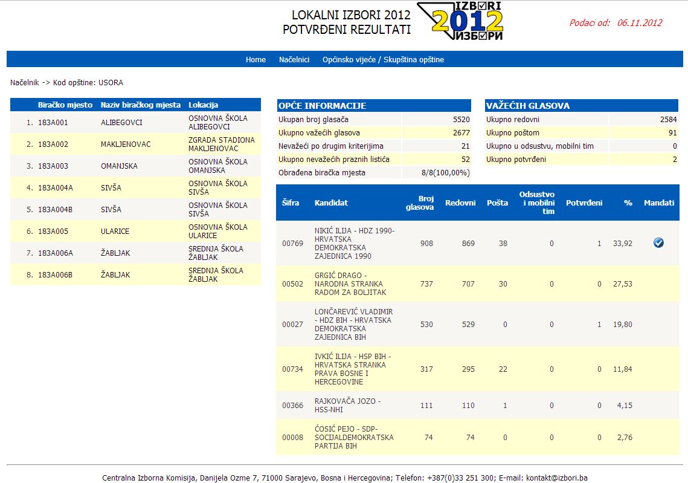Click the OPĆE INFORMACIJE section header

[x=374, y=105]
